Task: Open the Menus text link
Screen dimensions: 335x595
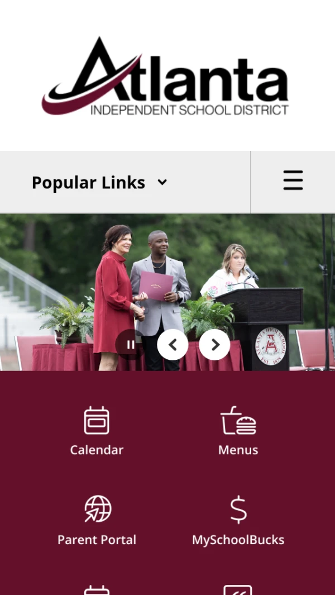Action: point(238,450)
